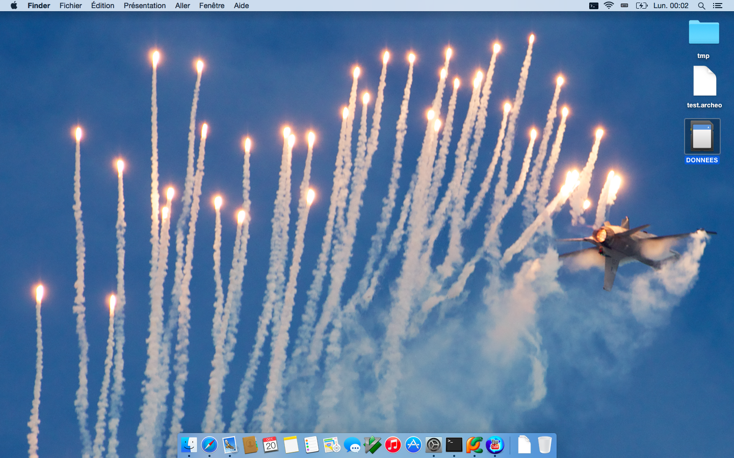
Task: Launch MacVim from the Dock
Action: pos(373,445)
